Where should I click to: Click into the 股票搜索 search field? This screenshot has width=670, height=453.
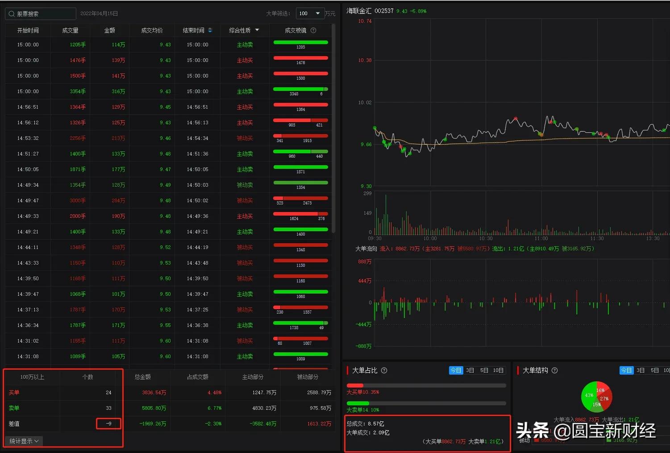[41, 14]
